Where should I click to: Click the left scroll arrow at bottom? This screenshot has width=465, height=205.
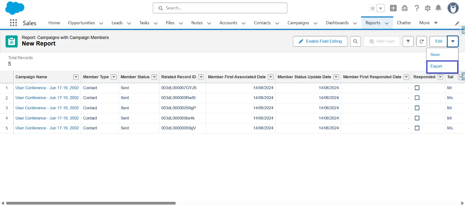pyautogui.click(x=3, y=203)
